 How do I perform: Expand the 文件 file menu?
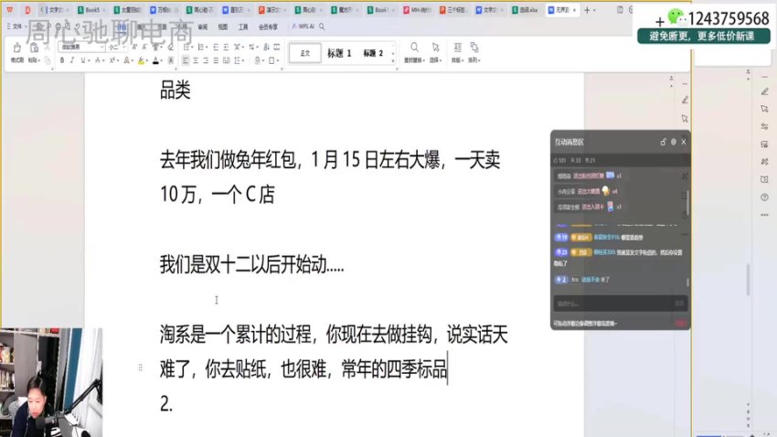click(16, 27)
